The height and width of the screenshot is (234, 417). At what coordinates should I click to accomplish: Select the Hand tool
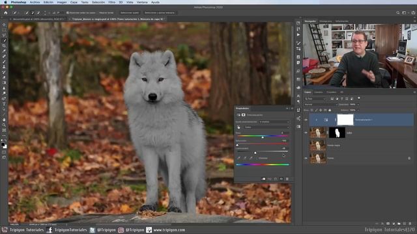pyautogui.click(x=4, y=120)
